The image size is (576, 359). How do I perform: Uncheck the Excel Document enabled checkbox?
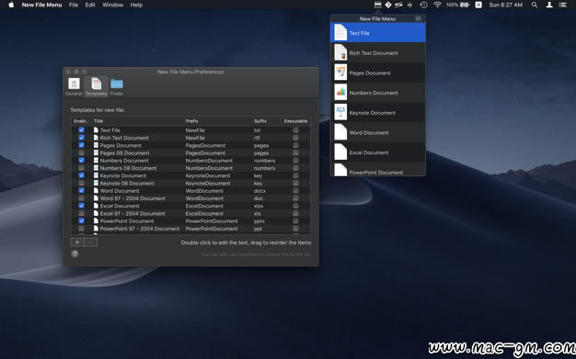[82, 206]
